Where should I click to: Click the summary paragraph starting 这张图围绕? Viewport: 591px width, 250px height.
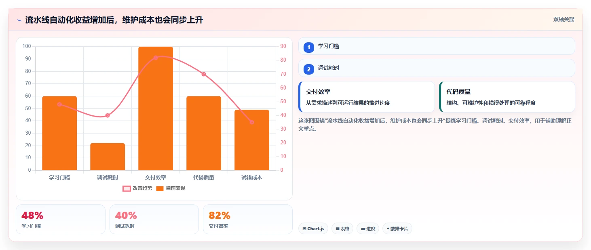pyautogui.click(x=435, y=125)
